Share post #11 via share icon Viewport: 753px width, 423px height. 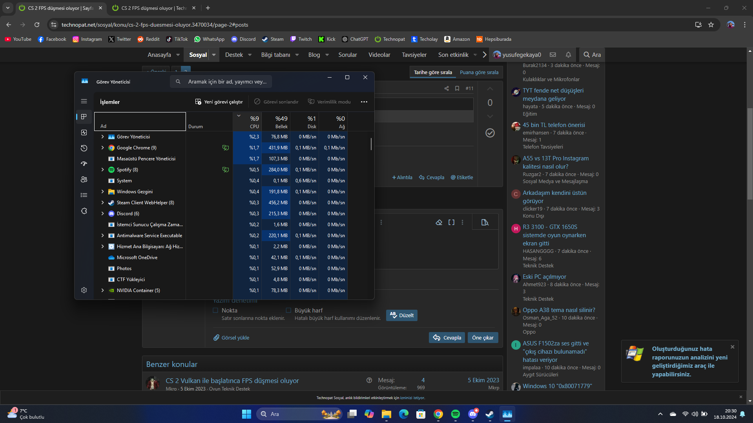pyautogui.click(x=447, y=88)
